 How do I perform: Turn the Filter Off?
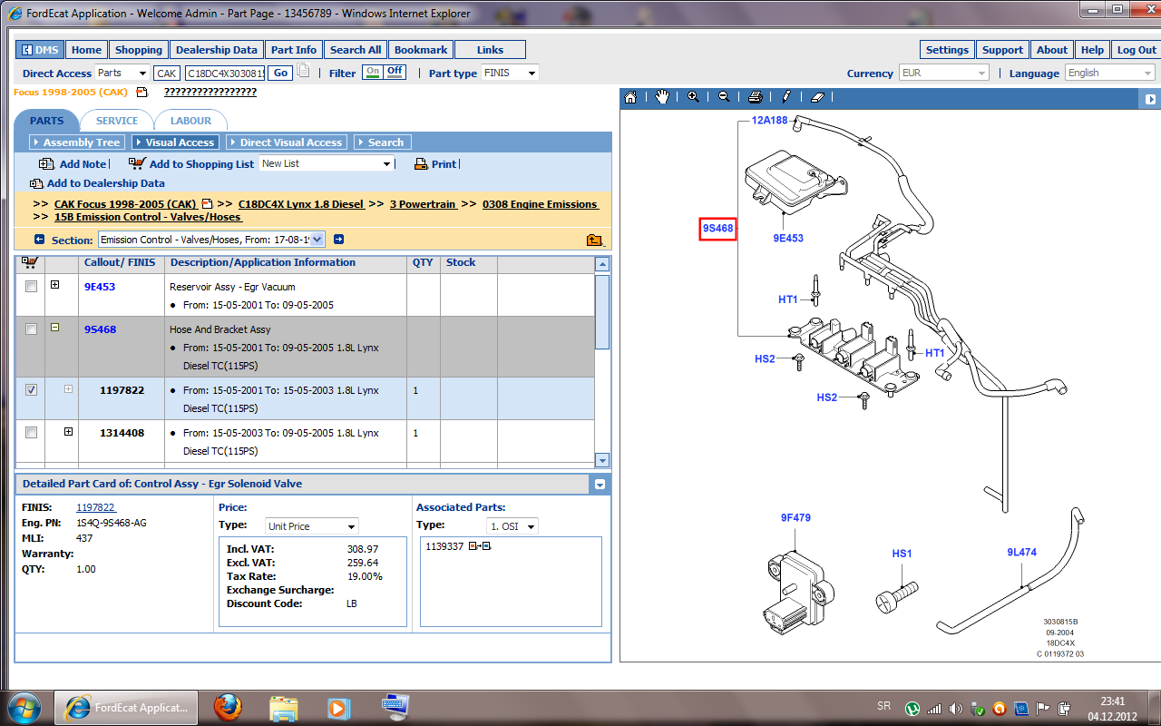pos(395,72)
